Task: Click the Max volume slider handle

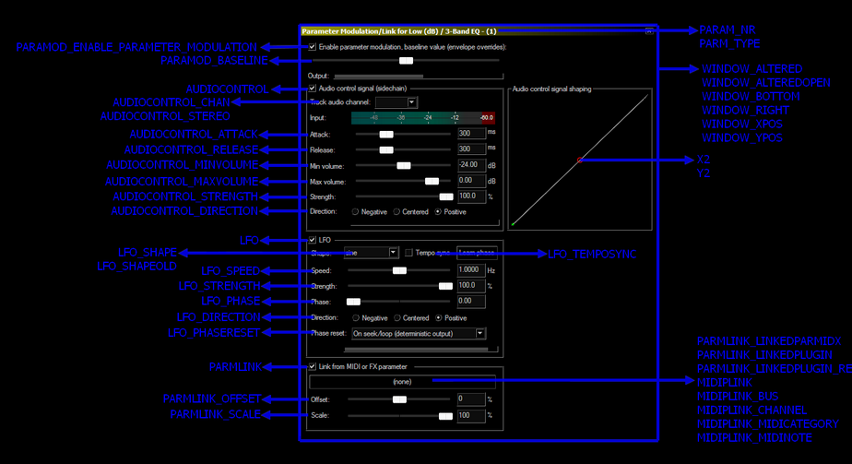Action: [432, 182]
